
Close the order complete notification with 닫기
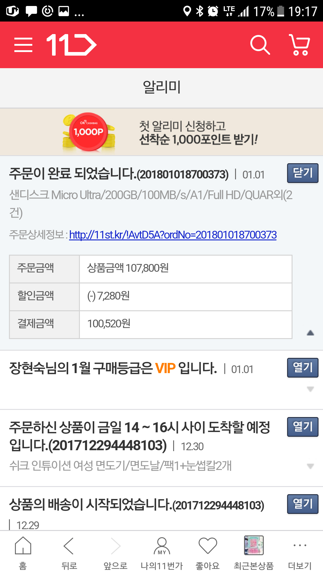click(x=303, y=173)
